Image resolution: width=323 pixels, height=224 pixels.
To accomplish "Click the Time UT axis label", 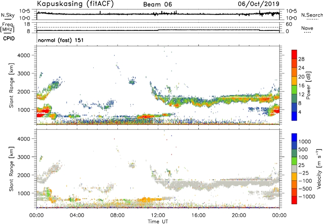I will [158, 222].
